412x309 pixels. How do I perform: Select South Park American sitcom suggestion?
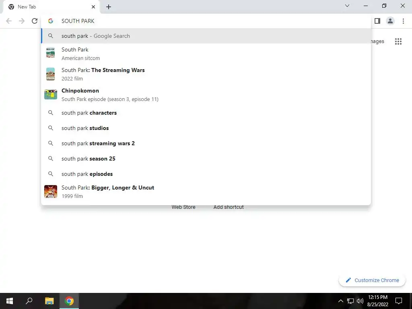[206, 54]
